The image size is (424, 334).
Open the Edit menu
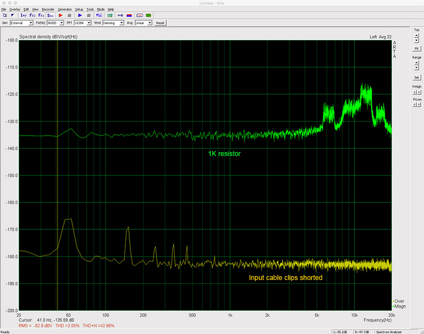click(x=26, y=9)
